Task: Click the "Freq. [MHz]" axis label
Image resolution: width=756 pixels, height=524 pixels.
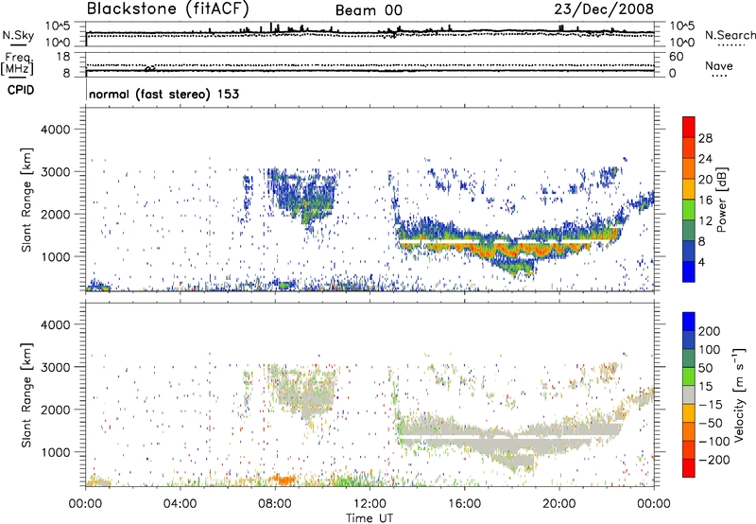Action: [x=17, y=64]
